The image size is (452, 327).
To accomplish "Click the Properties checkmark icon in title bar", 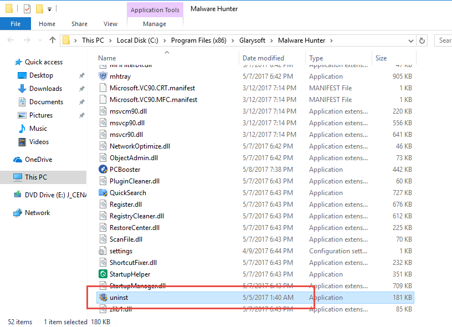I will [27, 9].
